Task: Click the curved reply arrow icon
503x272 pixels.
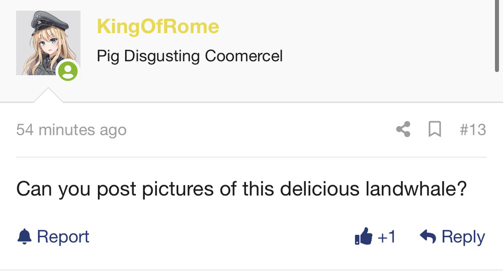Action: click(428, 236)
